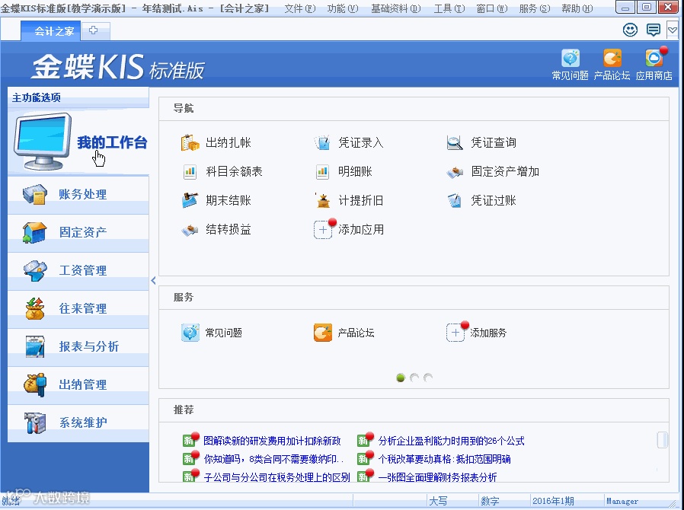The image size is (684, 510).
Task: Open 常见问题 icon in top banner
Action: tap(571, 59)
